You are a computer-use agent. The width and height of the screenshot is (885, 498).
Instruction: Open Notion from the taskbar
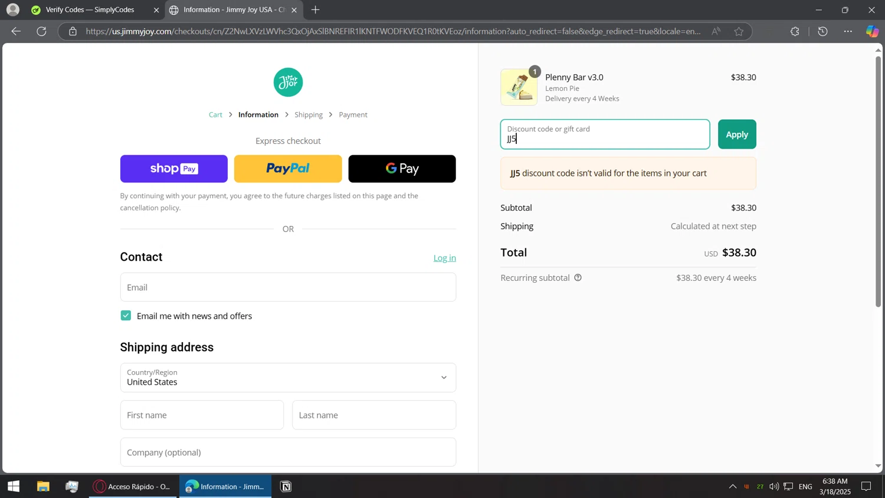pyautogui.click(x=286, y=487)
